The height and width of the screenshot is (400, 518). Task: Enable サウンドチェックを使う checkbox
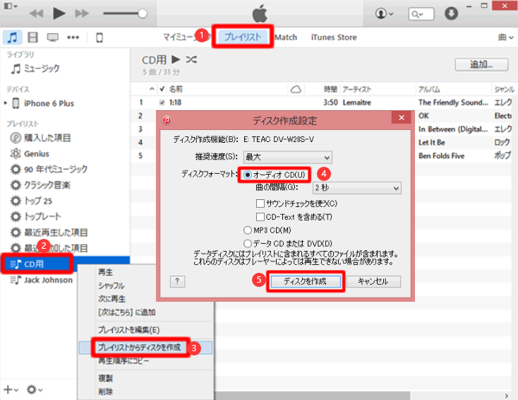coord(260,203)
